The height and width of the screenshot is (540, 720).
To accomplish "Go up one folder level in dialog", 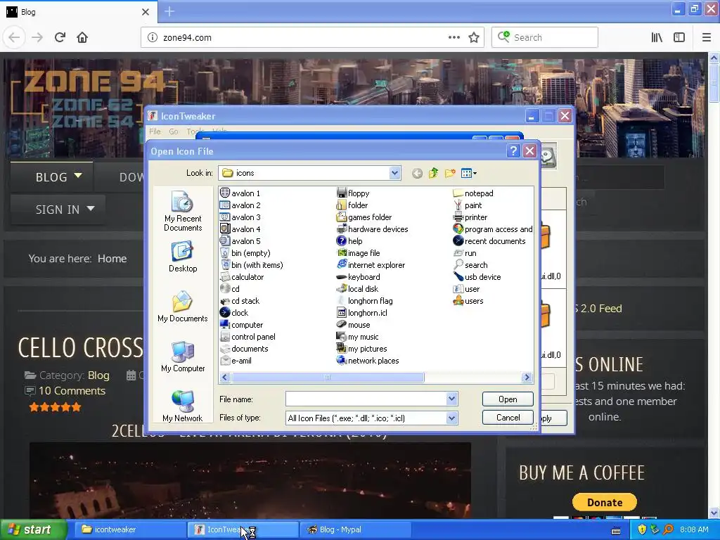I will [433, 173].
